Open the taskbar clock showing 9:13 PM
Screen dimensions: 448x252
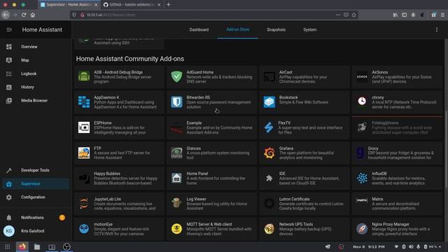(369, 246)
